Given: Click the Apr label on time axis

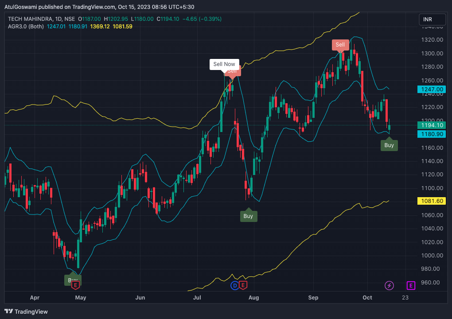Looking at the screenshot, I should tap(35, 298).
